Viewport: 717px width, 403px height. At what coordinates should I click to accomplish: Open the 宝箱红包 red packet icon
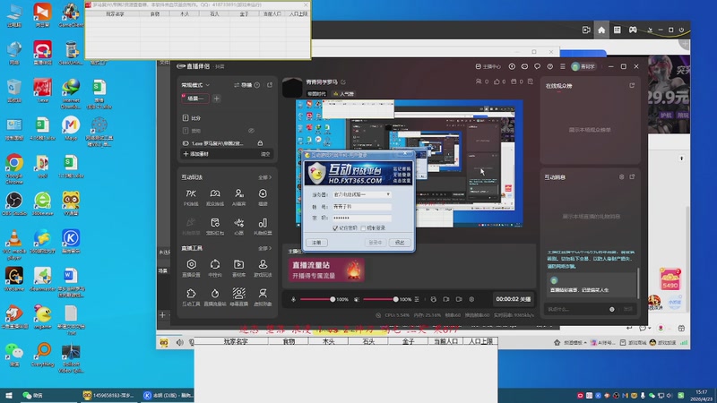point(215,227)
